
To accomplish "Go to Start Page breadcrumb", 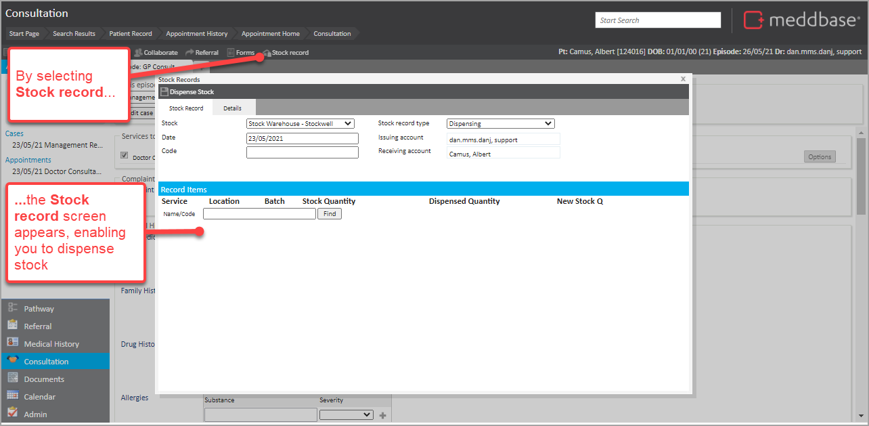I will coord(24,33).
